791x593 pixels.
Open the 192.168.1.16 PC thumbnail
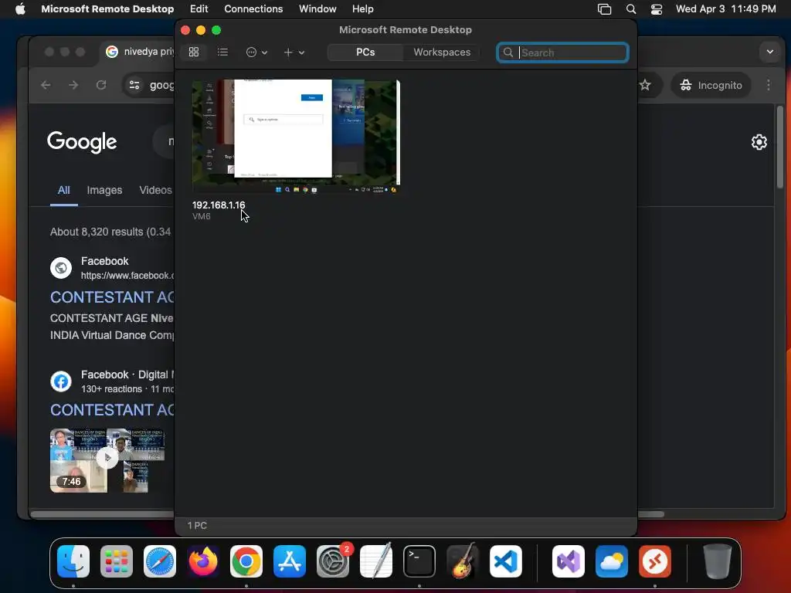[x=296, y=136]
